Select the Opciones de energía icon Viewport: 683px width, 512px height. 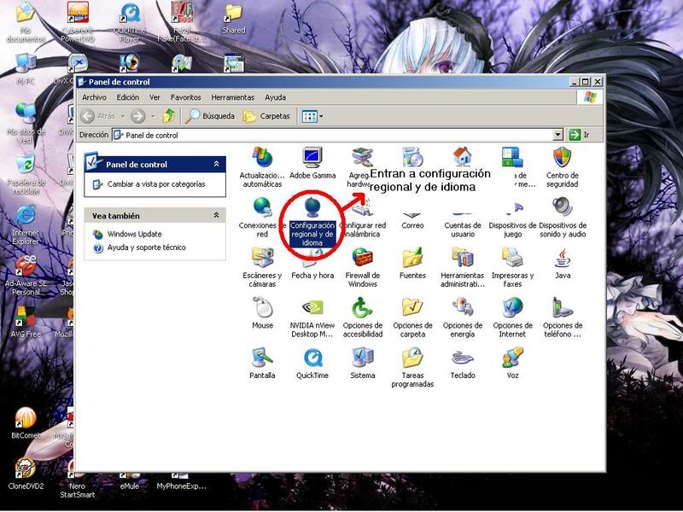pyautogui.click(x=463, y=317)
